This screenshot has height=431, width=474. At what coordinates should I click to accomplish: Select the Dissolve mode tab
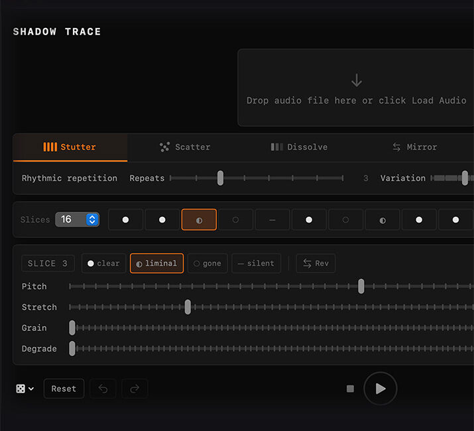pos(299,147)
